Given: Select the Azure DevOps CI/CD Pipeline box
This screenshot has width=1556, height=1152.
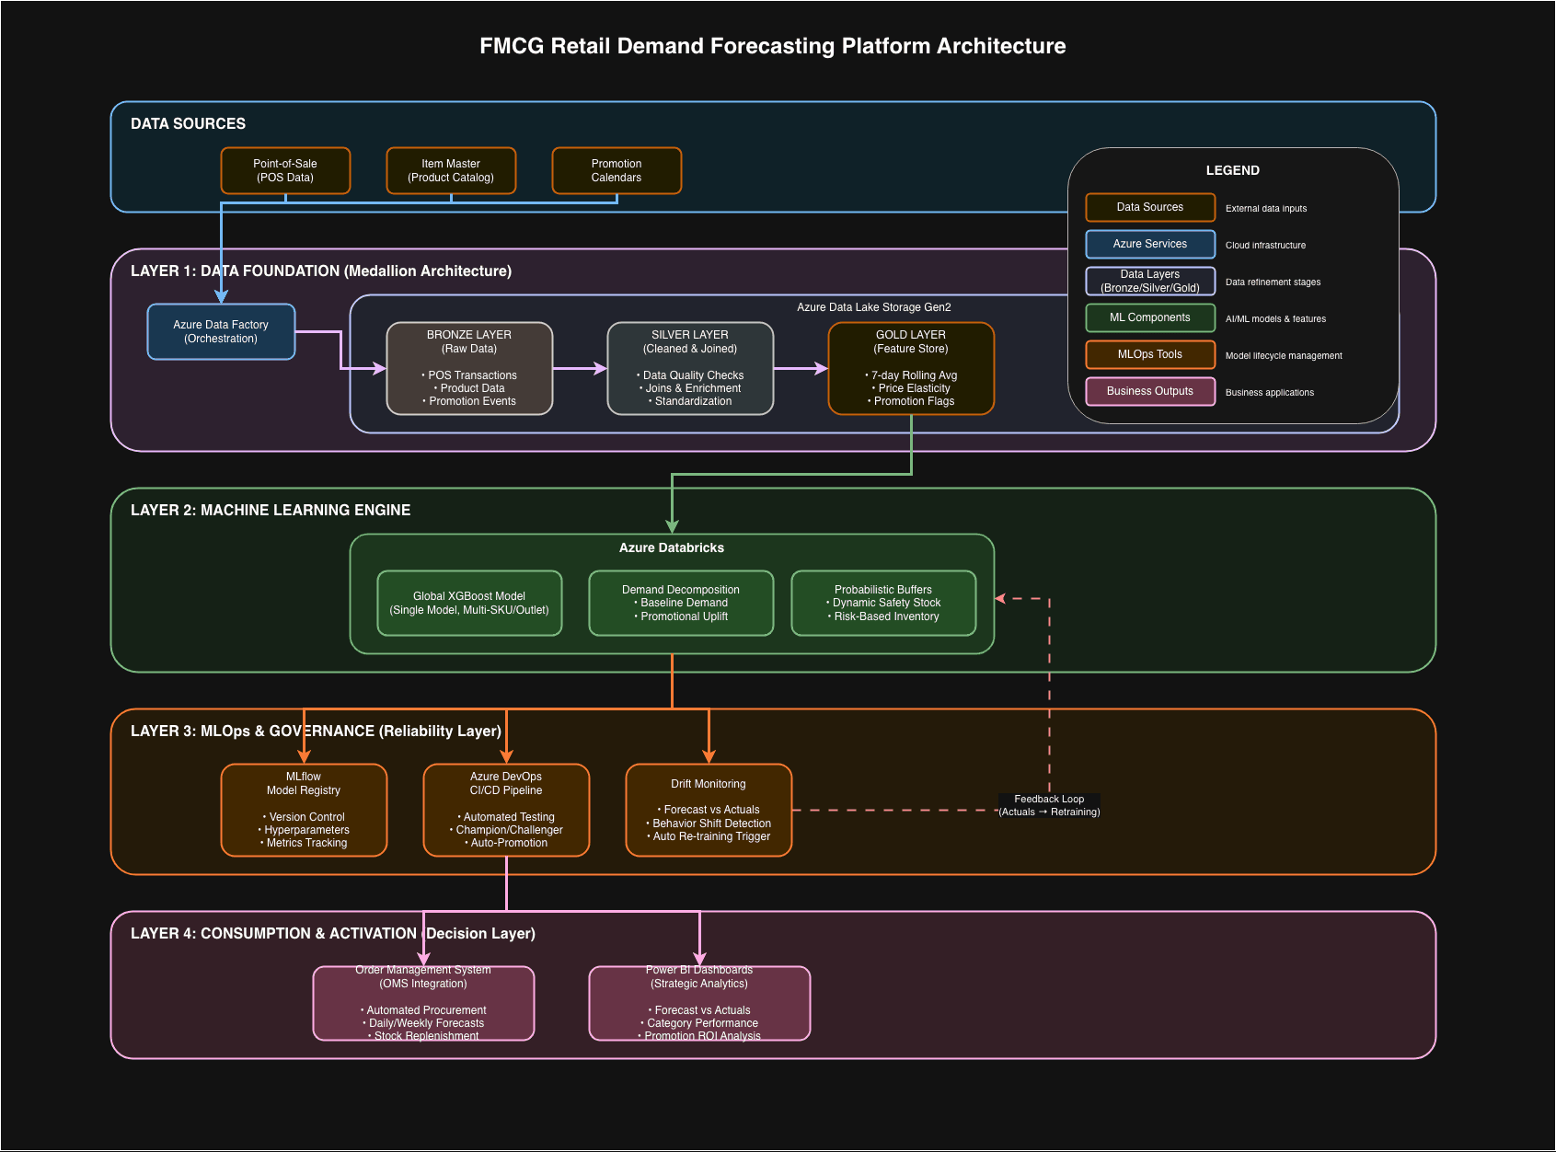Looking at the screenshot, I should point(506,810).
